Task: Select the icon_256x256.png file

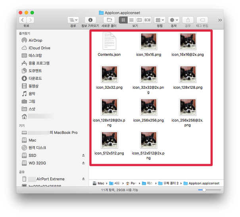Action: coord(148,107)
